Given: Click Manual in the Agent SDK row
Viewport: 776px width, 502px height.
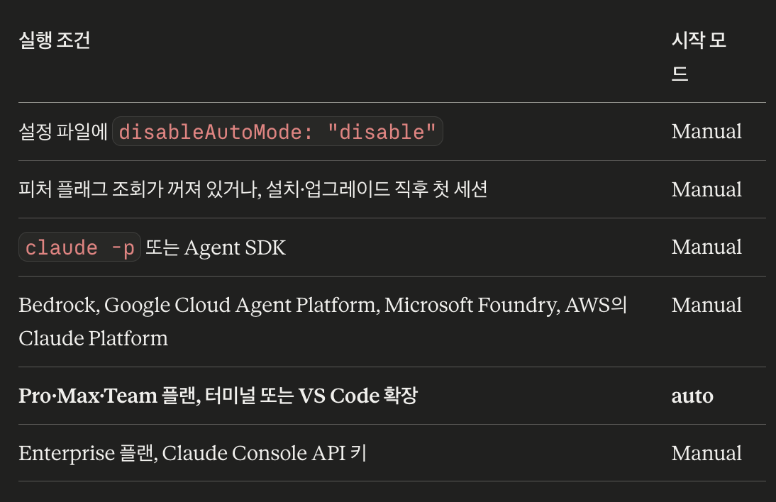Looking at the screenshot, I should tap(706, 247).
